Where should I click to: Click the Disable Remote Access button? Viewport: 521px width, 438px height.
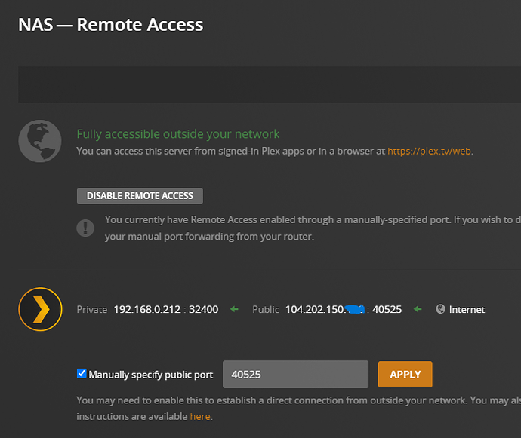pyautogui.click(x=140, y=196)
